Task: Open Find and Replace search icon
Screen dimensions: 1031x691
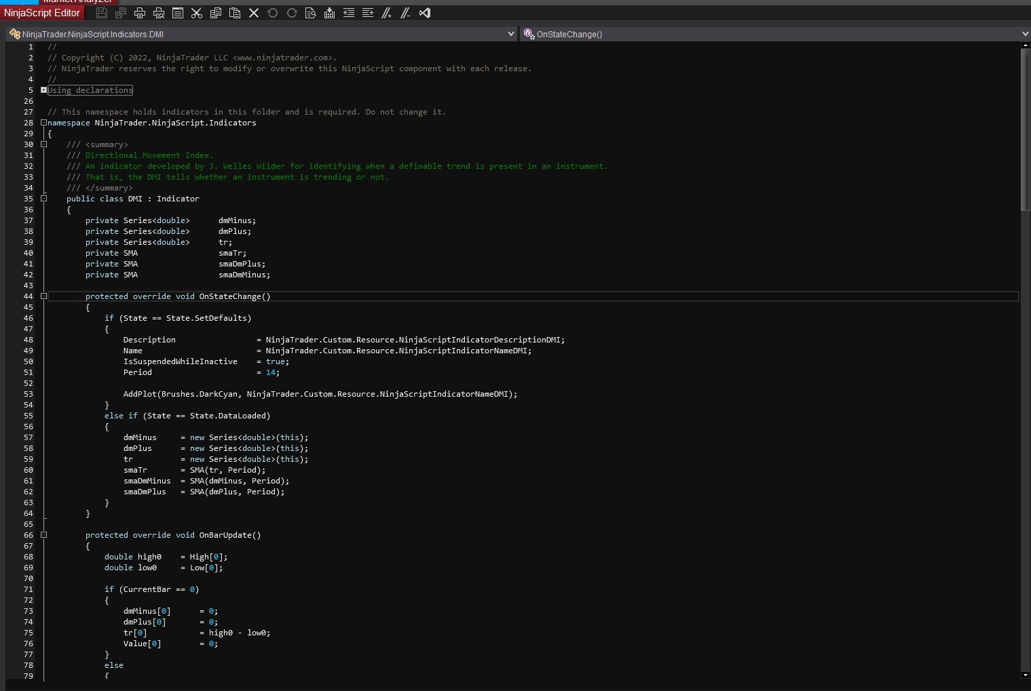Action: [311, 13]
